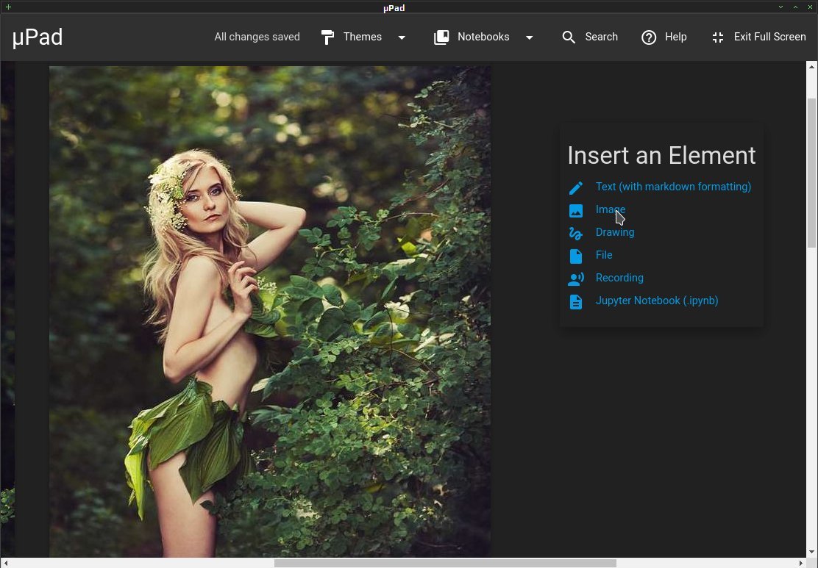Click the Themes paint roller icon
Viewport: 818px width, 568px height.
pos(327,37)
